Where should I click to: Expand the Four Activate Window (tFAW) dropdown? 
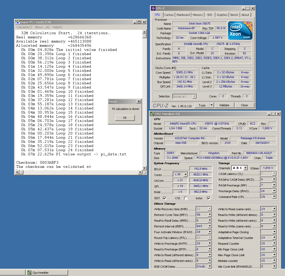(x=210, y=232)
